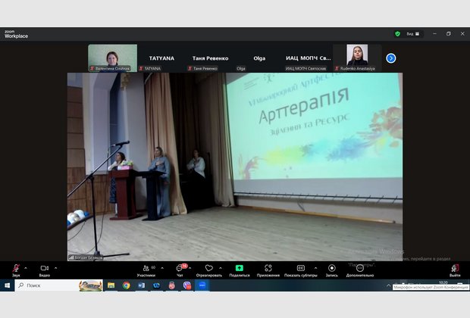
Task: Turn on the camera (Видео)
Action: point(44,269)
